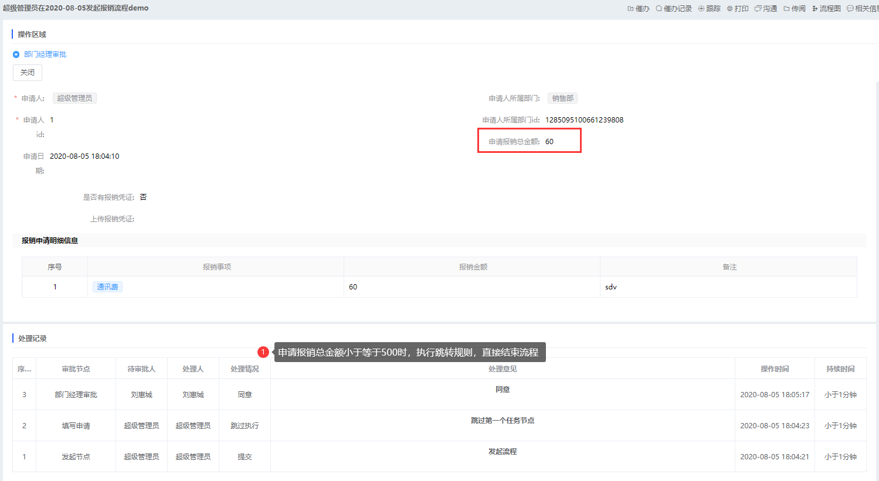
Task: Select the 部门经理审批 row in processing records
Action: point(76,395)
